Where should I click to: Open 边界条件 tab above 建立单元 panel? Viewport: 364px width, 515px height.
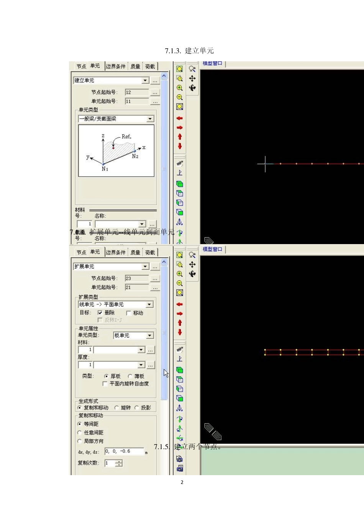(116, 67)
